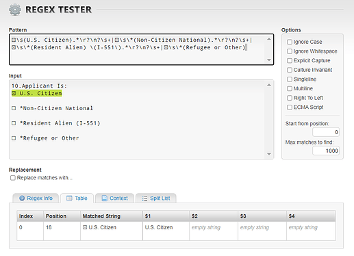The height and width of the screenshot is (256, 354).
Task: Click the Input box scroll up arrow
Action: pyautogui.click(x=269, y=85)
